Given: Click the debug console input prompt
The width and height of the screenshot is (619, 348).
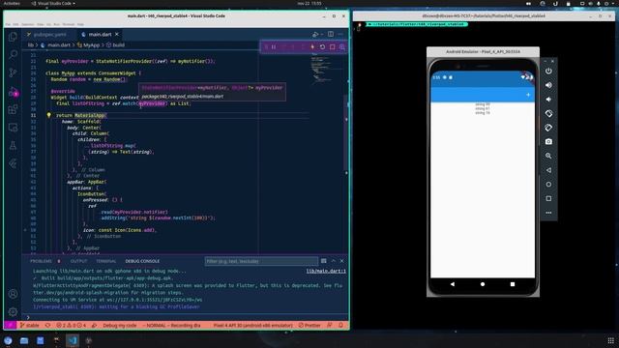Looking at the screenshot, I should [x=186, y=317].
